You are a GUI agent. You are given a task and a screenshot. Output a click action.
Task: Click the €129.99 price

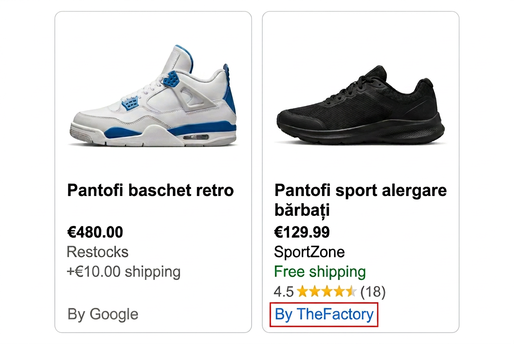coord(303,232)
